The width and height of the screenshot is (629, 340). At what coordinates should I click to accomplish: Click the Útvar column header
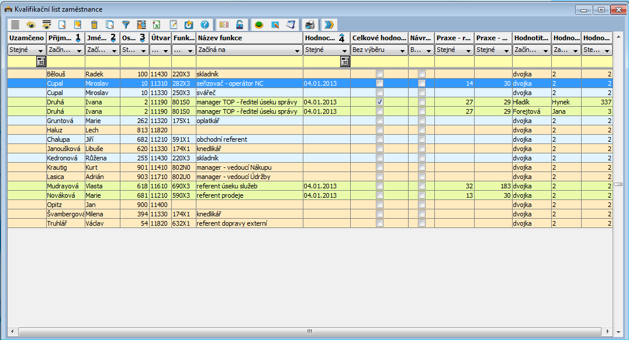[x=160, y=38]
